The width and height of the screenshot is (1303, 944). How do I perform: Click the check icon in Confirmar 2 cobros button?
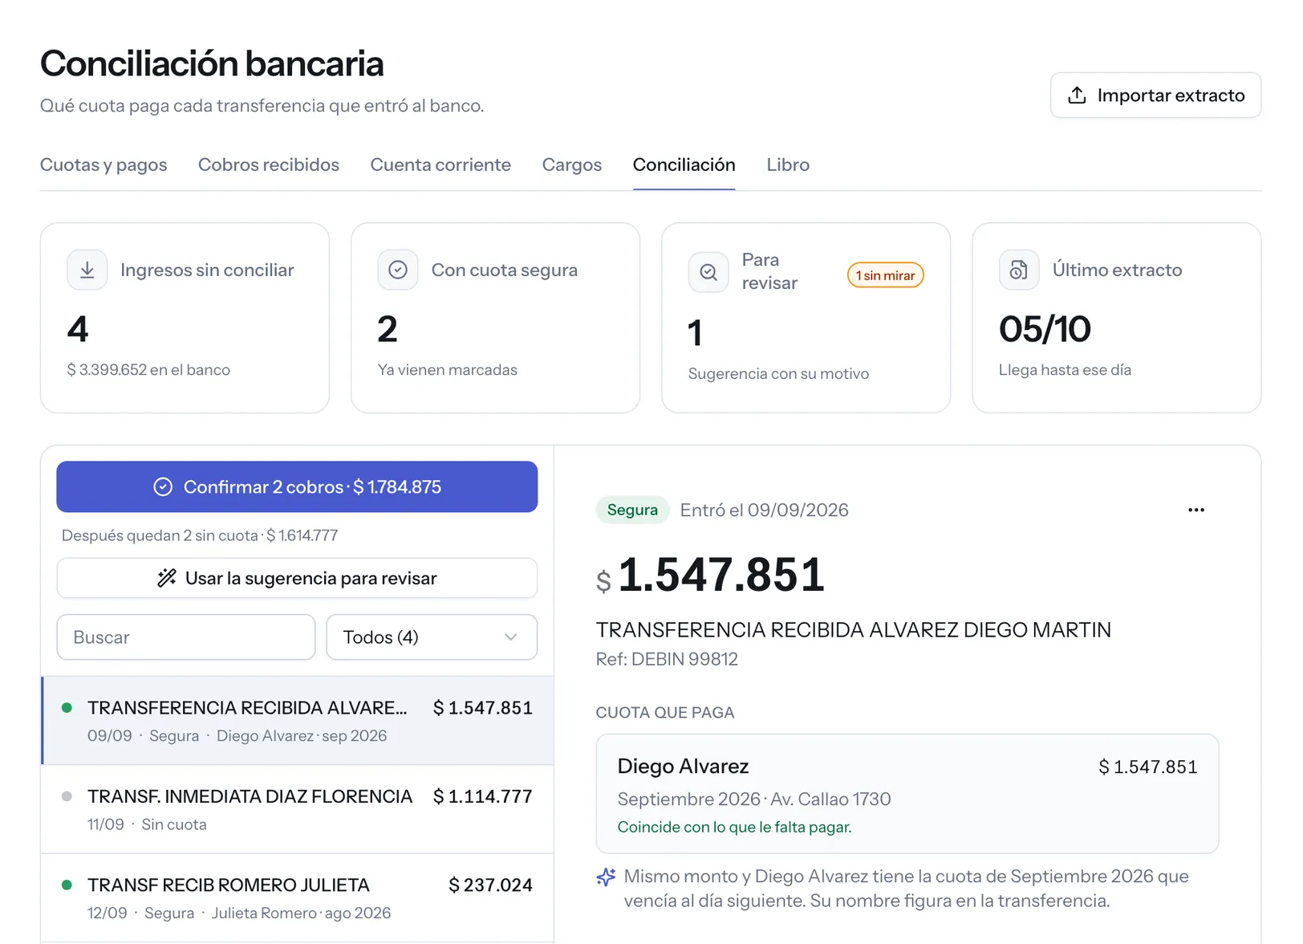[x=163, y=487]
